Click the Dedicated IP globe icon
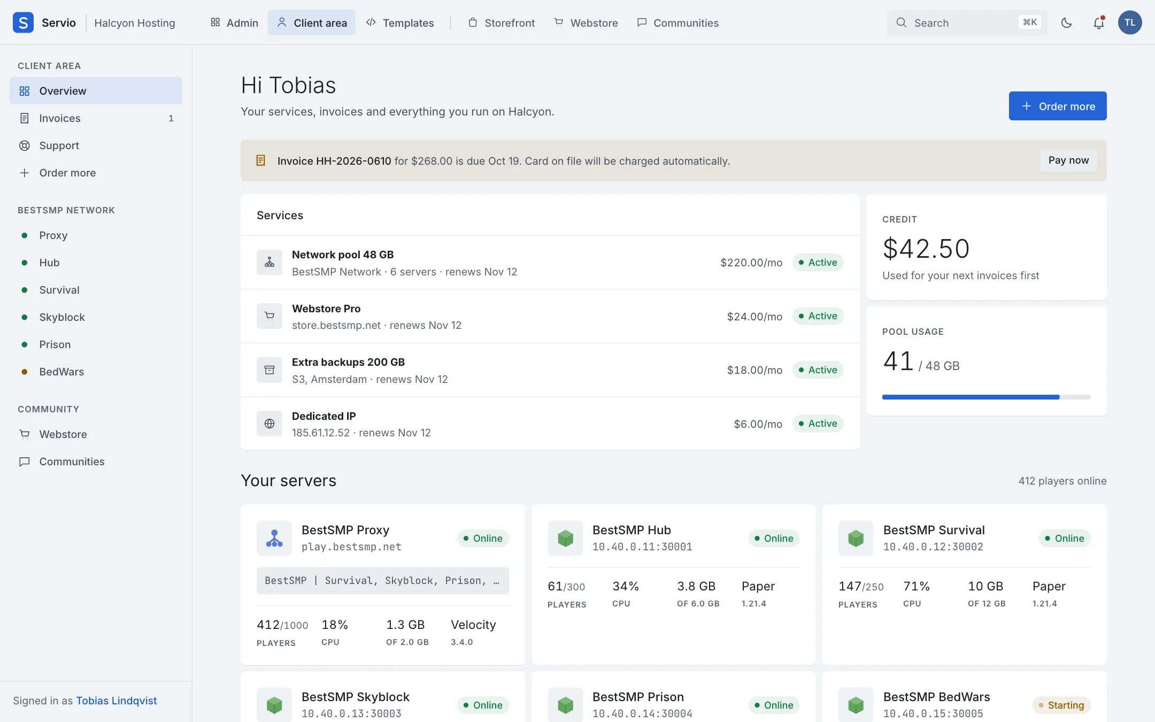 [269, 424]
